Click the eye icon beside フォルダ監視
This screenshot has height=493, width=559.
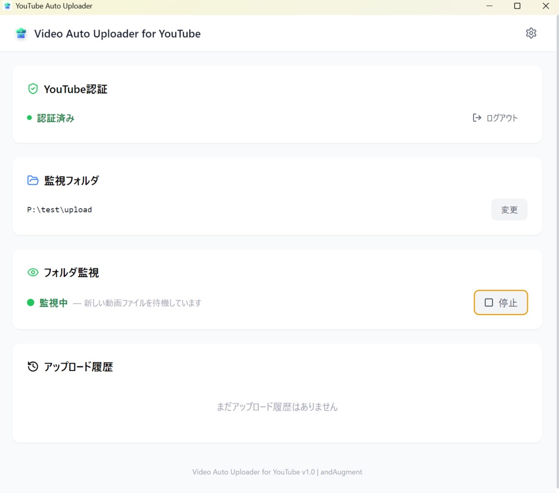[33, 272]
